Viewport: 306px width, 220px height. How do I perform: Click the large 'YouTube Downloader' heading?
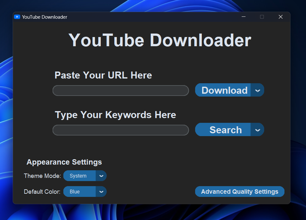click(160, 40)
